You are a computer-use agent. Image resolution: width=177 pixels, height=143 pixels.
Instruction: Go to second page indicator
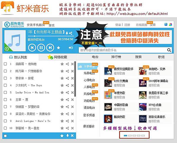point(130,136)
